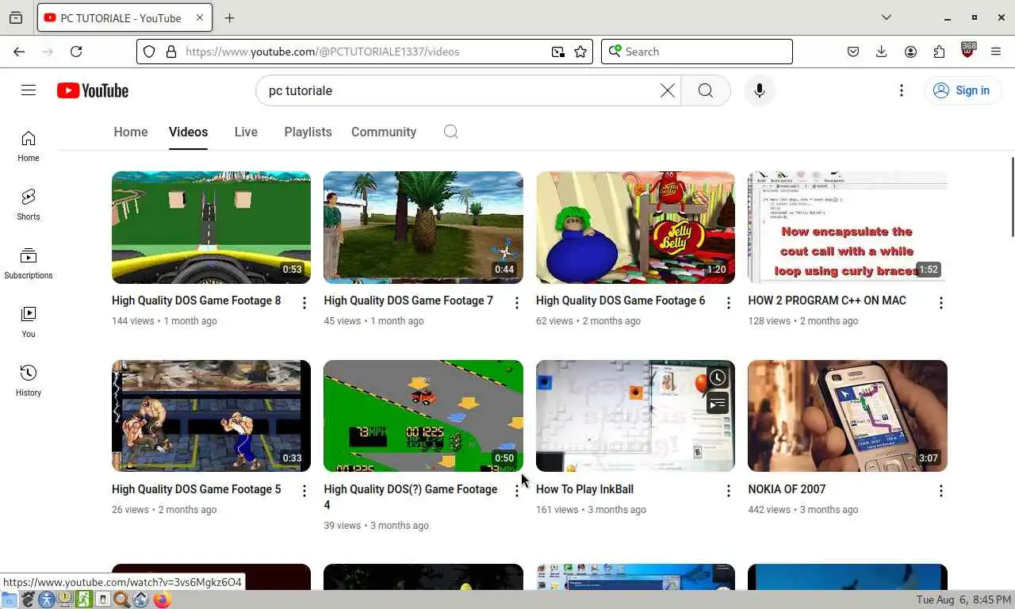This screenshot has height=609, width=1015.
Task: Open options for NOKIA OF 2007
Action: click(940, 492)
